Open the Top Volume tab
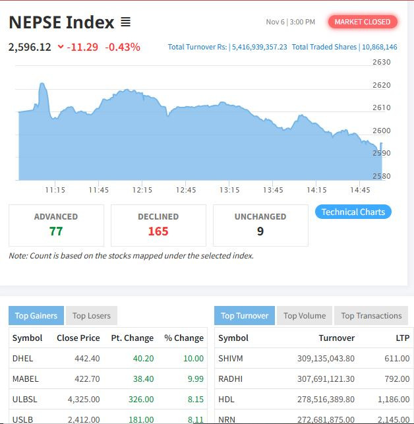Viewport: 414px width, 424px height. [x=305, y=315]
